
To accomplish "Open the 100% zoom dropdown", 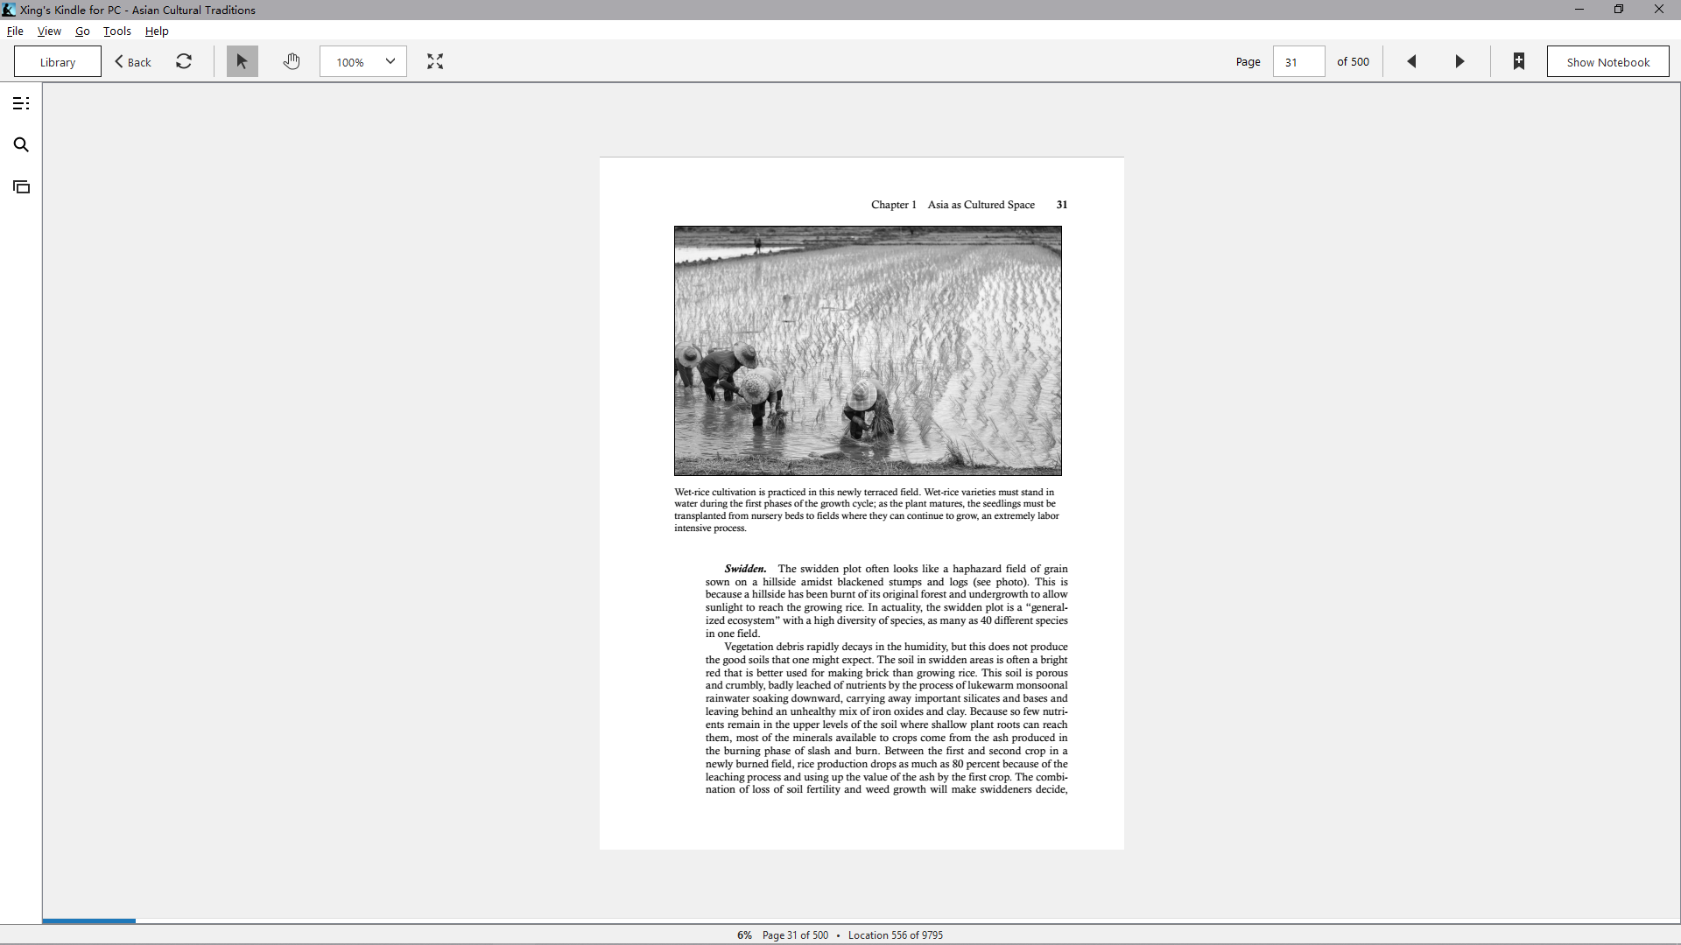I will 363,61.
